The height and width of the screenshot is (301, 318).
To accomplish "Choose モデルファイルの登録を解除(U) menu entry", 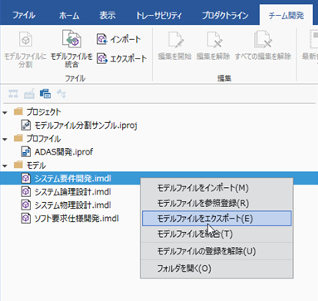I will tap(217, 251).
